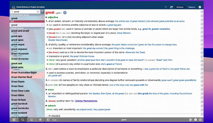The height and width of the screenshot is (123, 213).
Task: Open the info icon in bottom bar
Action: tap(195, 120)
